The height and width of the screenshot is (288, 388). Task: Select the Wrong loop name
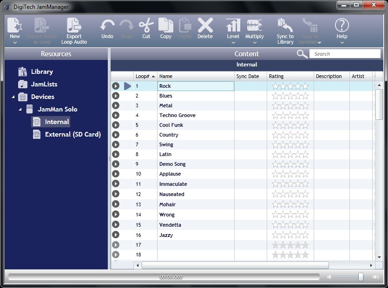167,215
